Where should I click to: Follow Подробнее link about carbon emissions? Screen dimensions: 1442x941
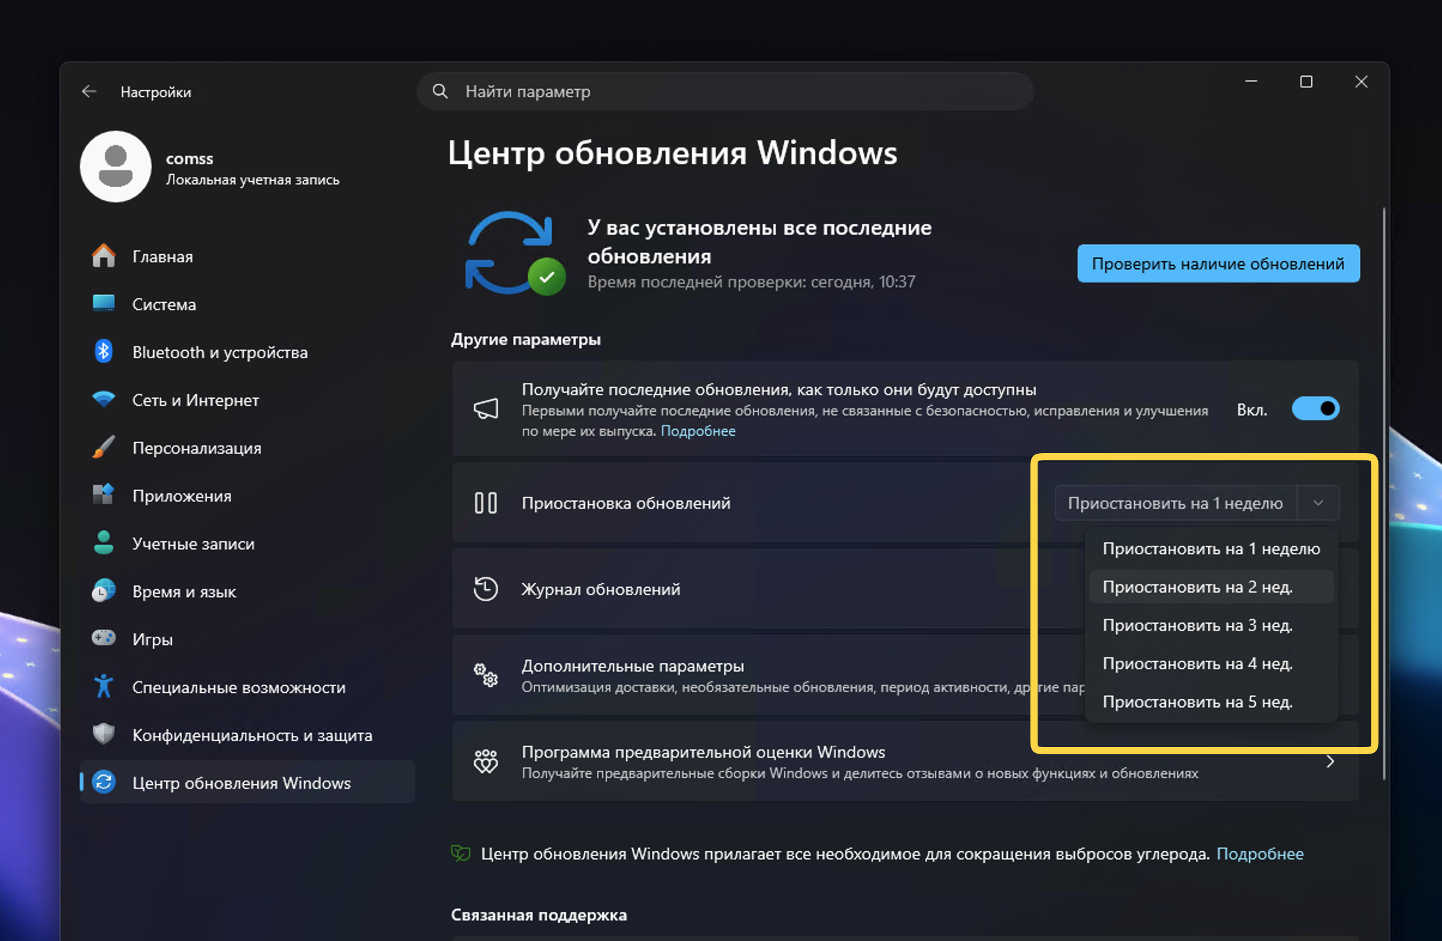tap(1260, 854)
